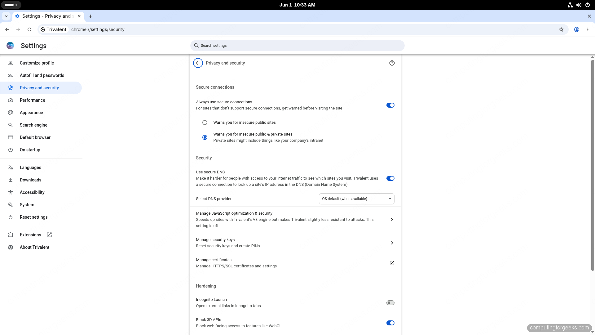595x335 pixels.
Task: Expand Manage JavaScript optimization chevron
Action: (392, 220)
